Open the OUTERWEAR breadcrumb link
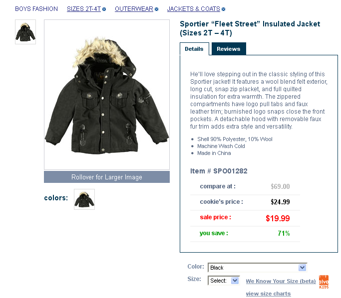This screenshot has width=341, height=298. click(134, 9)
